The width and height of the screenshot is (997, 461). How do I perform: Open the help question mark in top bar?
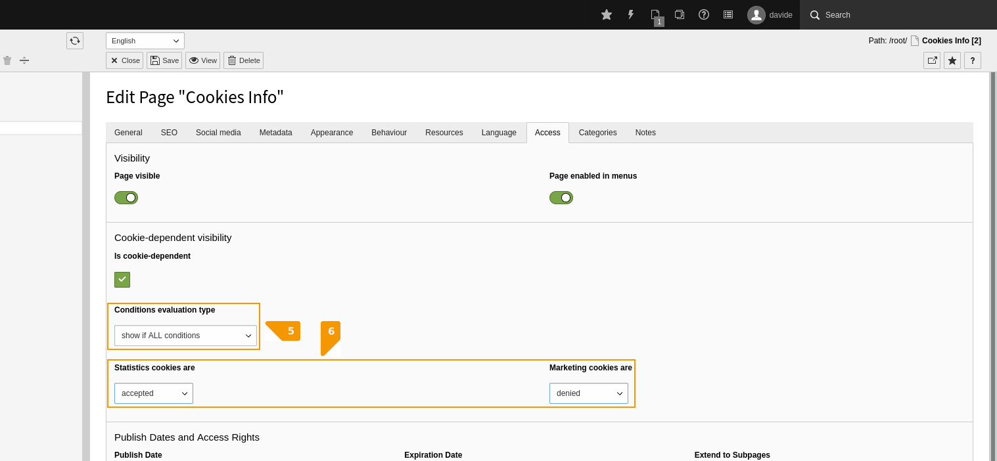click(704, 14)
